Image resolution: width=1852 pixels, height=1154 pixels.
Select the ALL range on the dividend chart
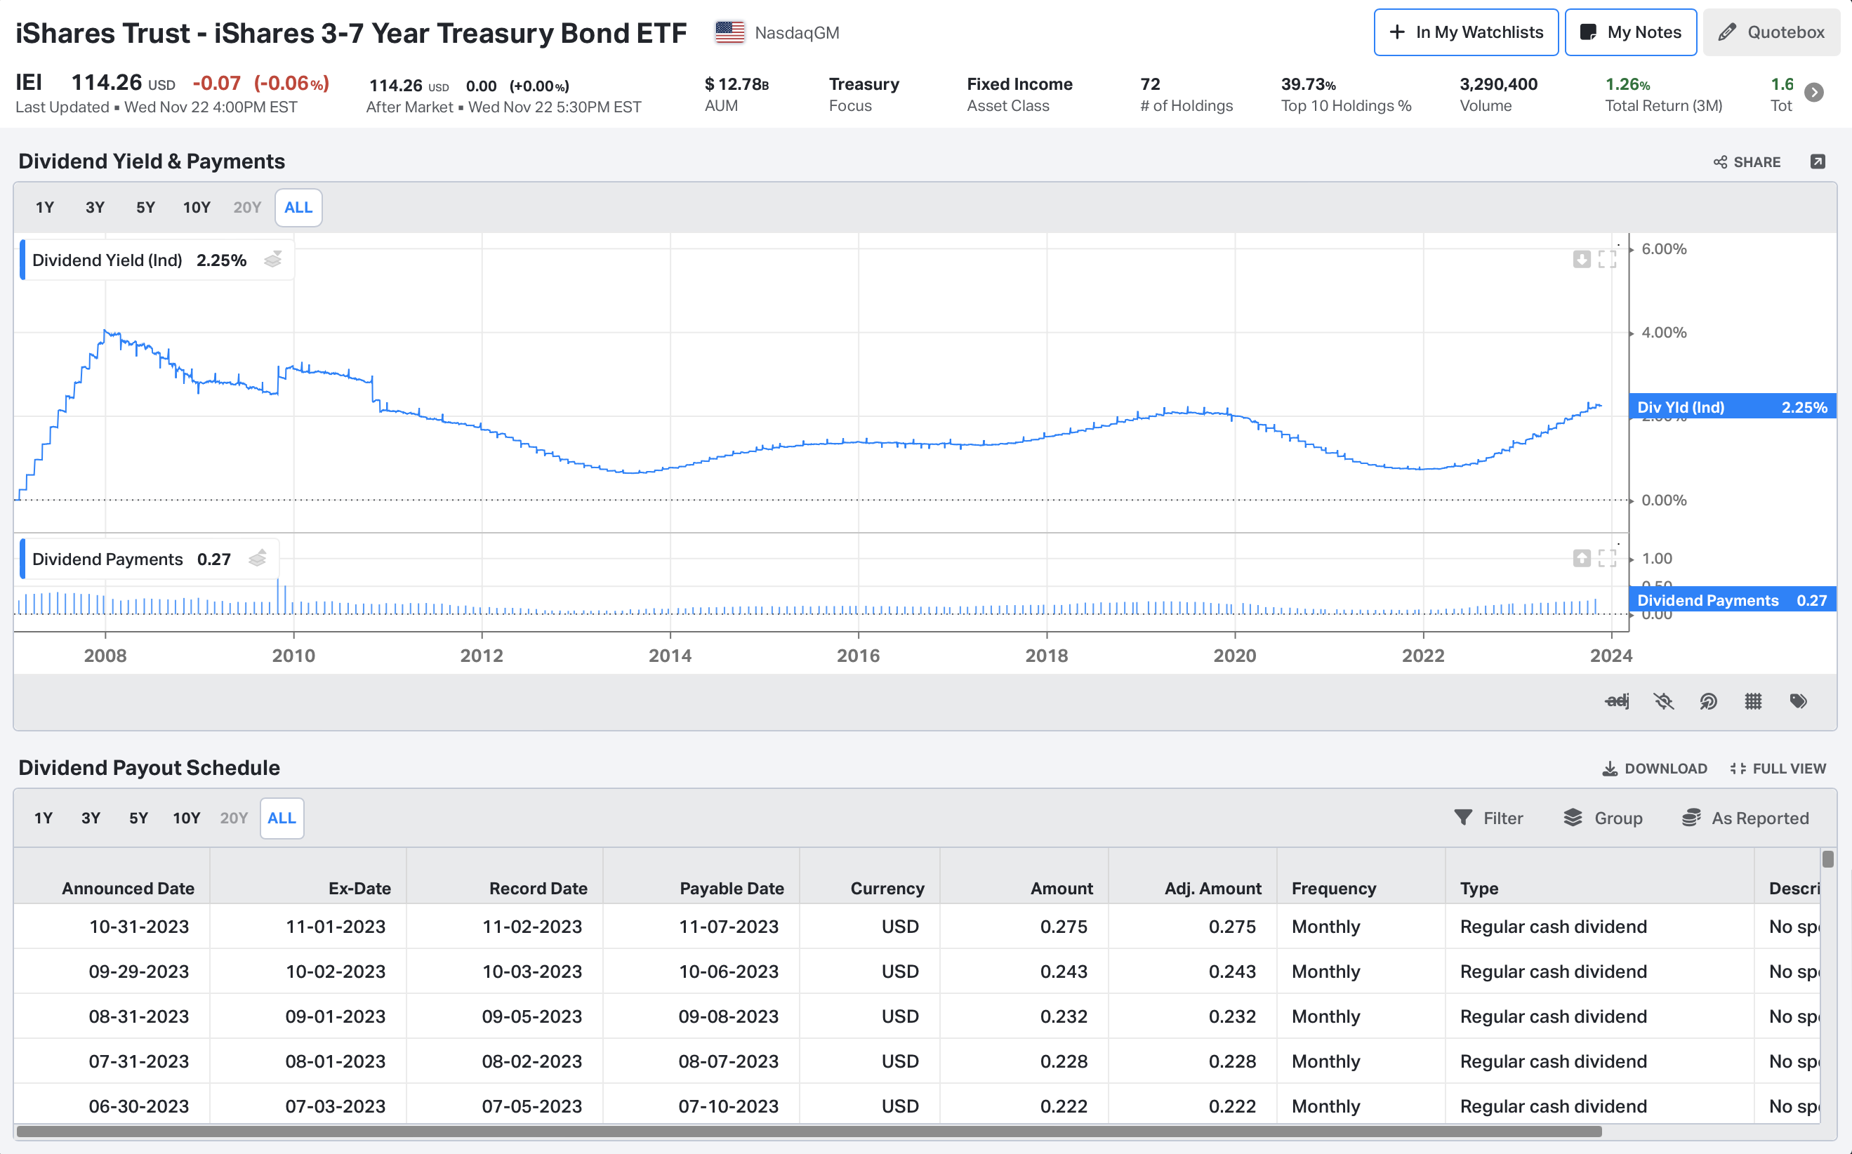pos(298,208)
